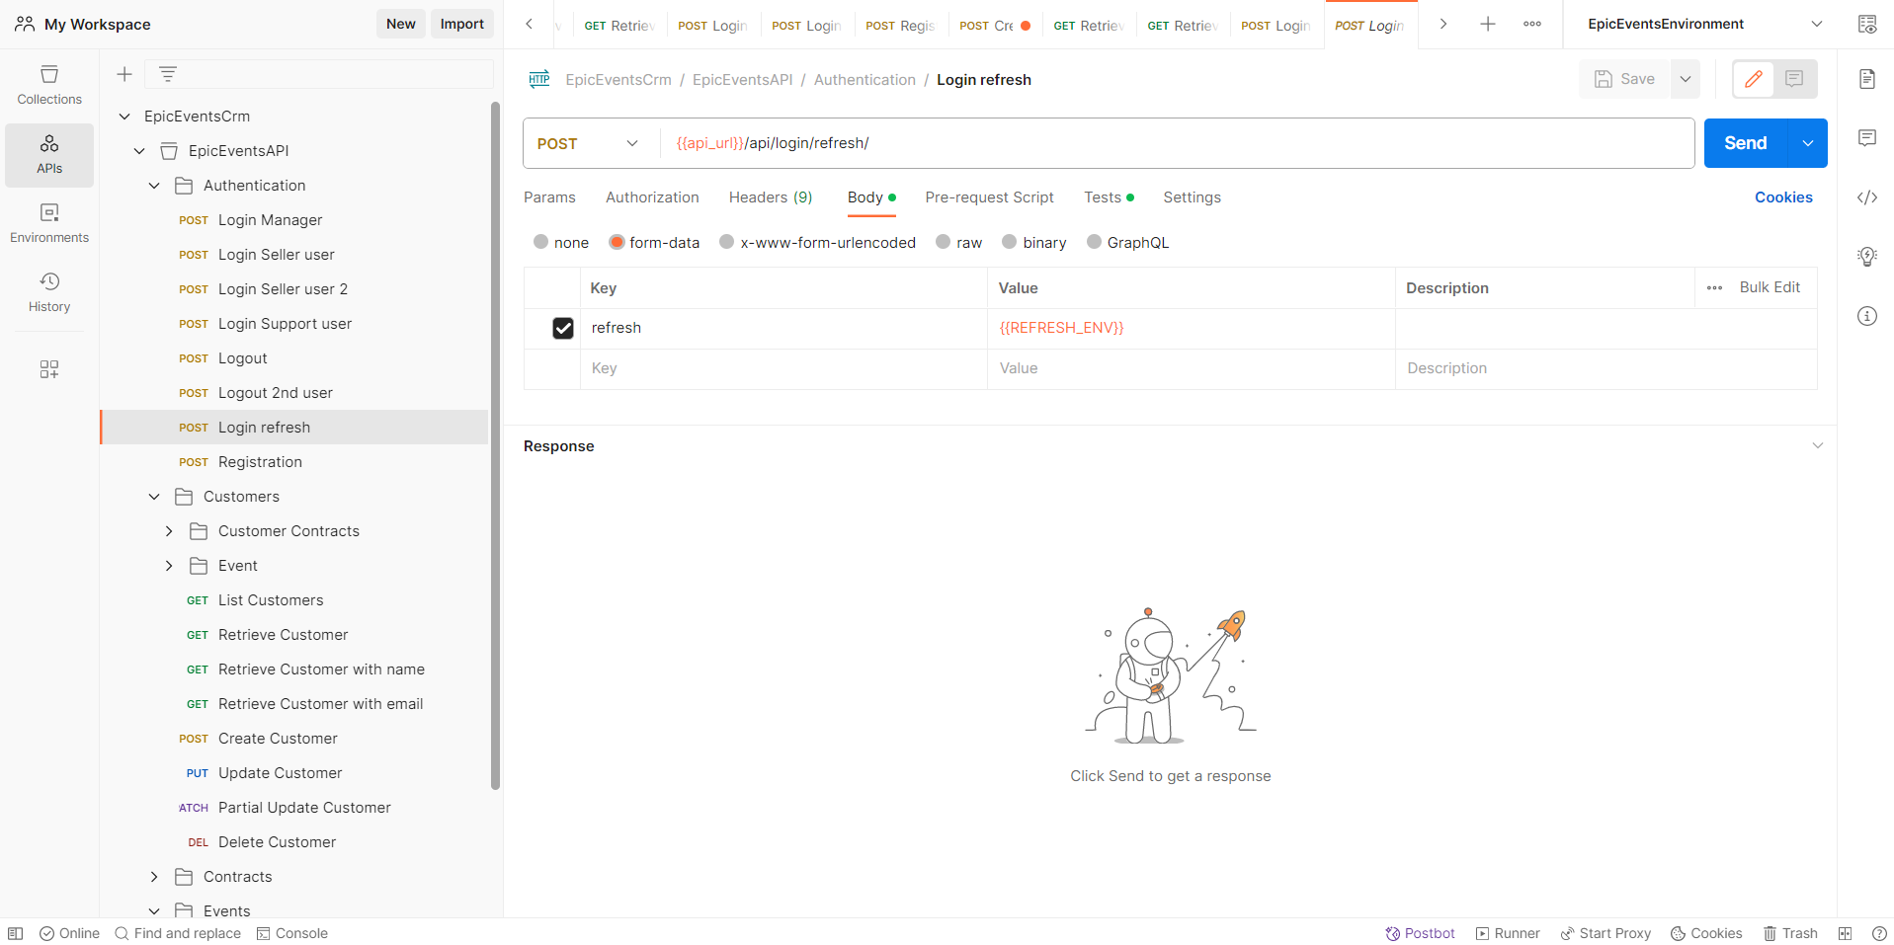Viewport: 1894px width, 945px height.
Task: Switch to the Authorization tab
Action: point(652,197)
